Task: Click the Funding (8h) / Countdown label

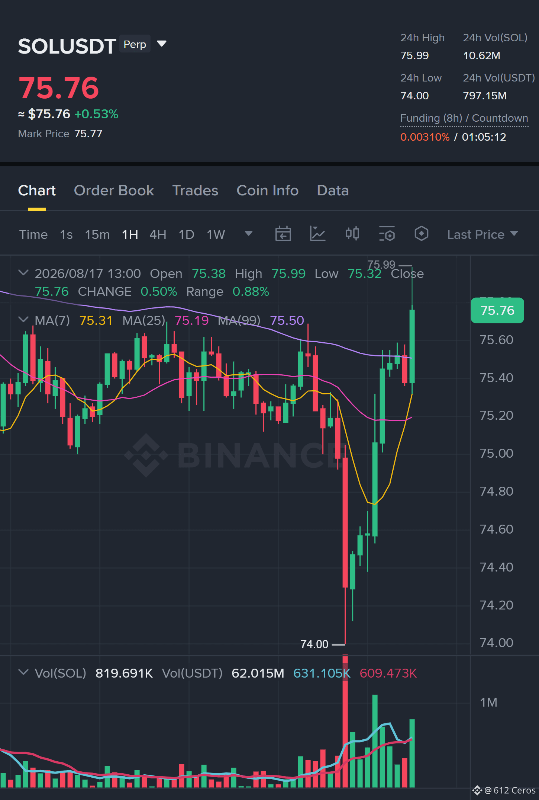Action: click(x=464, y=118)
